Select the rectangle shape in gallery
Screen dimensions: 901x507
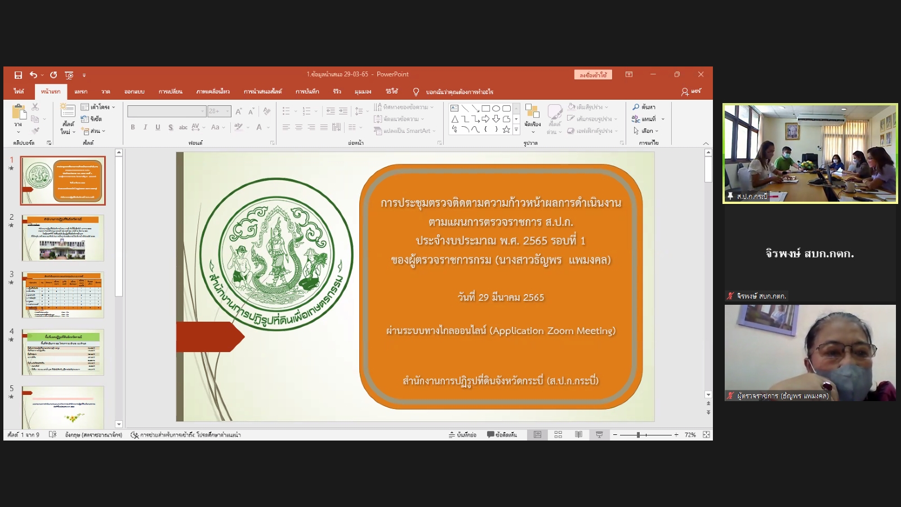(x=485, y=108)
